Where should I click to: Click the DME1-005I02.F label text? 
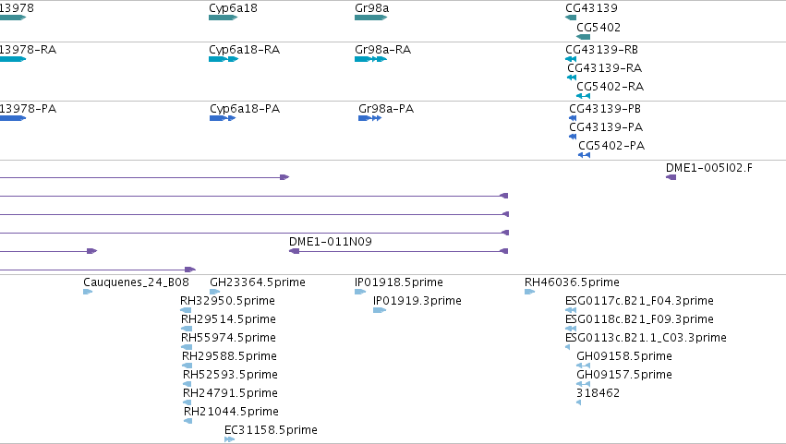[708, 168]
